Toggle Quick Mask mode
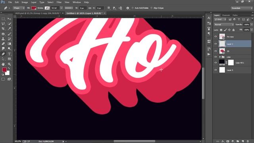The width and height of the screenshot is (254, 143). [x=3, y=79]
